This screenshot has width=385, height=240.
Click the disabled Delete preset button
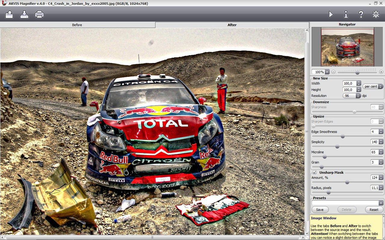click(347, 210)
